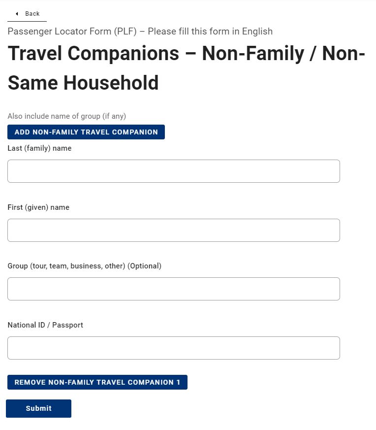Focus the National ID / Passport field
Image resolution: width=376 pixels, height=430 pixels.
click(173, 348)
